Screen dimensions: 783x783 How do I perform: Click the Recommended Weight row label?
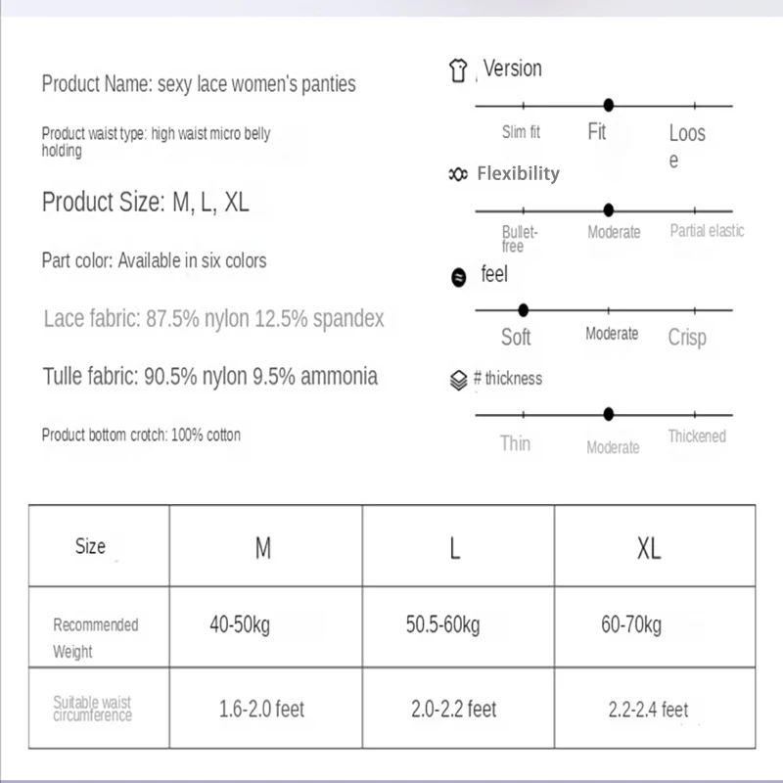click(x=96, y=637)
